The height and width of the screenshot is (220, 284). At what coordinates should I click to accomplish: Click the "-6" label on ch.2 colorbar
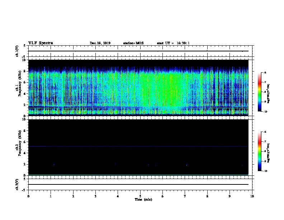(x=265, y=132)
